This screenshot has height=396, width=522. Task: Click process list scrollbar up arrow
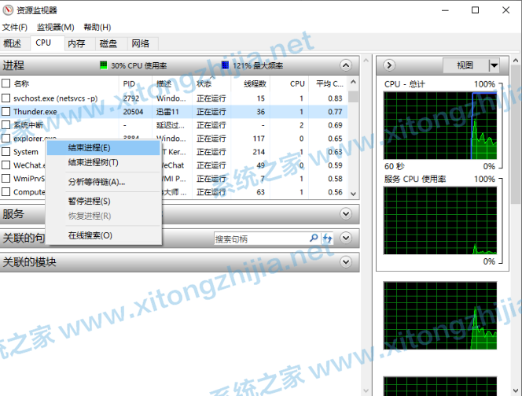(x=354, y=82)
